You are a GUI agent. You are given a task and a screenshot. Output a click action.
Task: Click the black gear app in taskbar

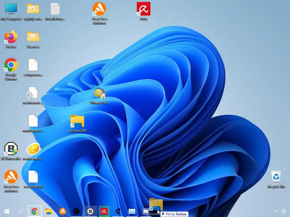tap(76, 211)
